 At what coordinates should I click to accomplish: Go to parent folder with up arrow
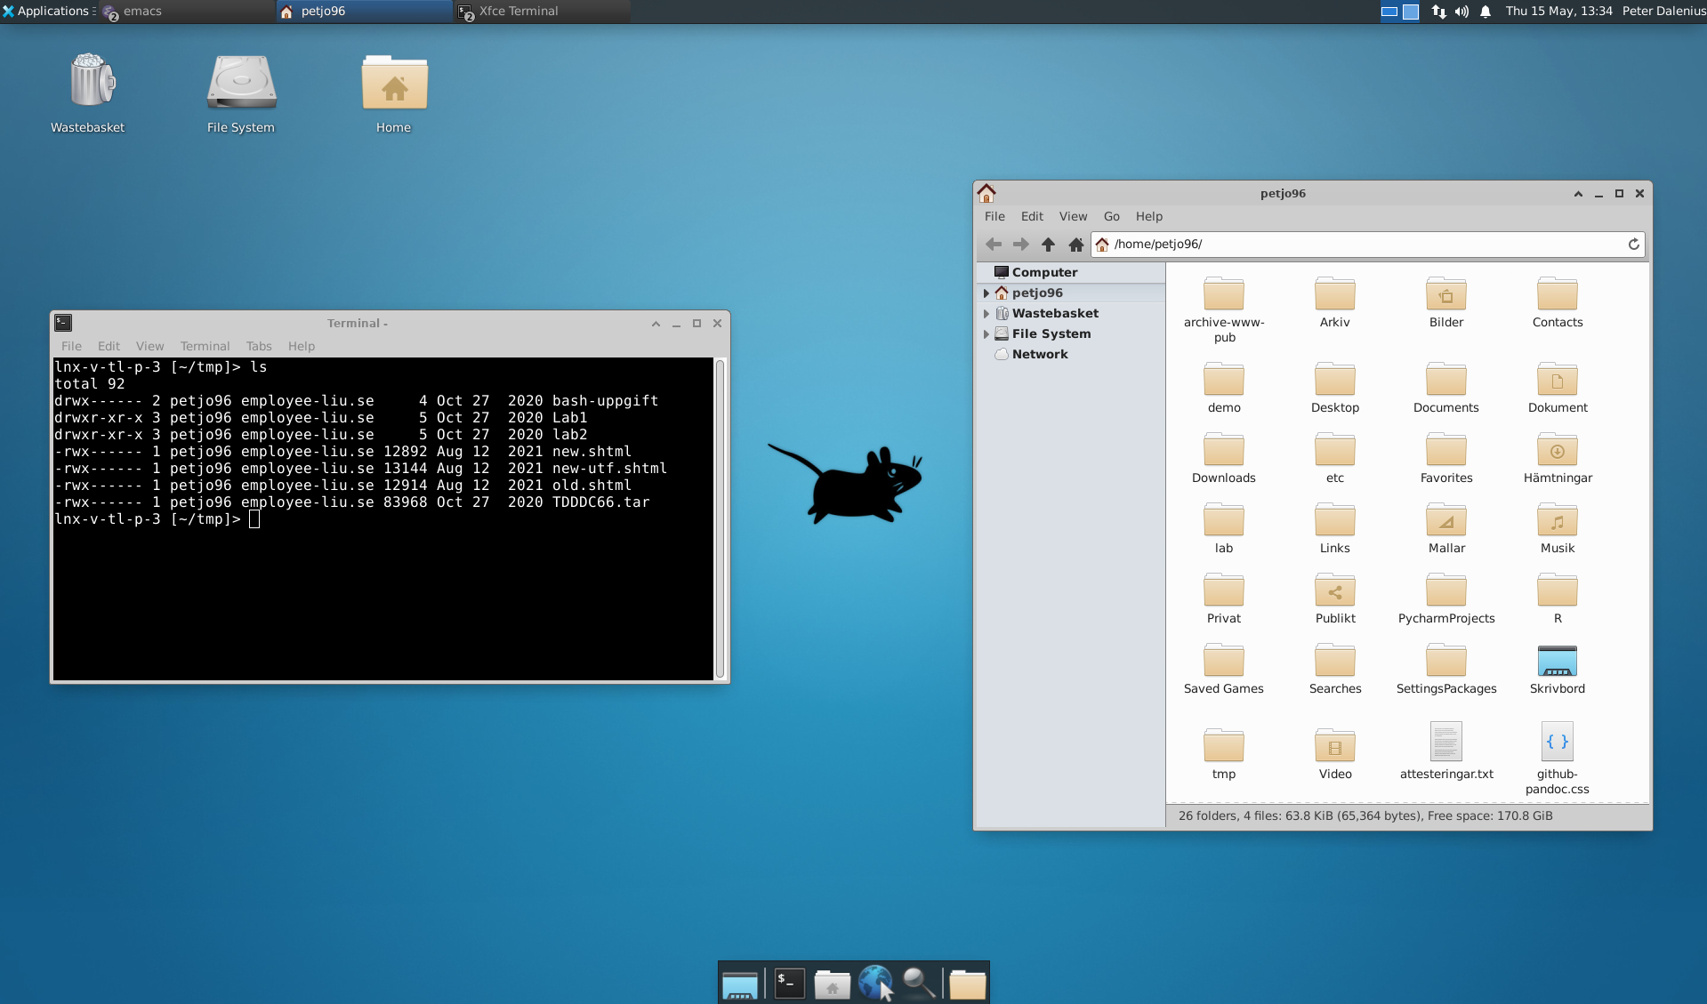point(1048,245)
